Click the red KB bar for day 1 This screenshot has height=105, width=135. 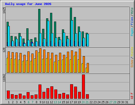[x=8, y=95]
